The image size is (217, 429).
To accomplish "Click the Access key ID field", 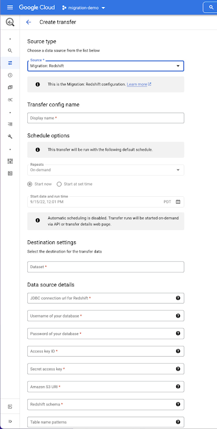I will tap(106, 351).
